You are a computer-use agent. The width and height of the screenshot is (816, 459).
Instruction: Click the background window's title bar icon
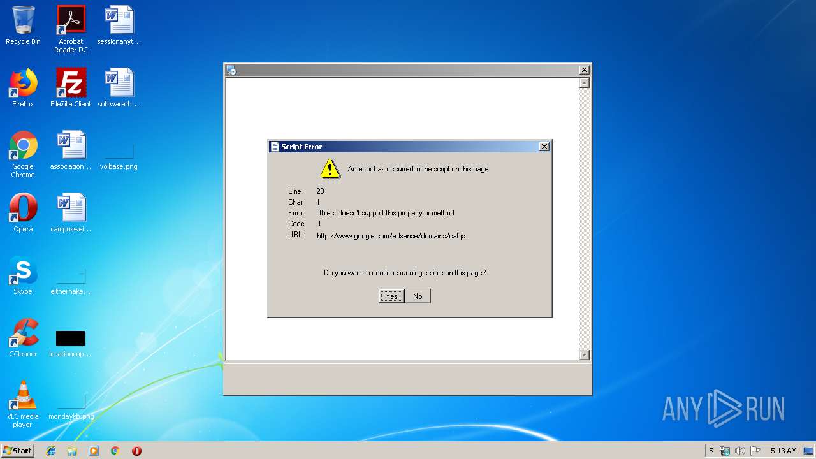pyautogui.click(x=231, y=70)
